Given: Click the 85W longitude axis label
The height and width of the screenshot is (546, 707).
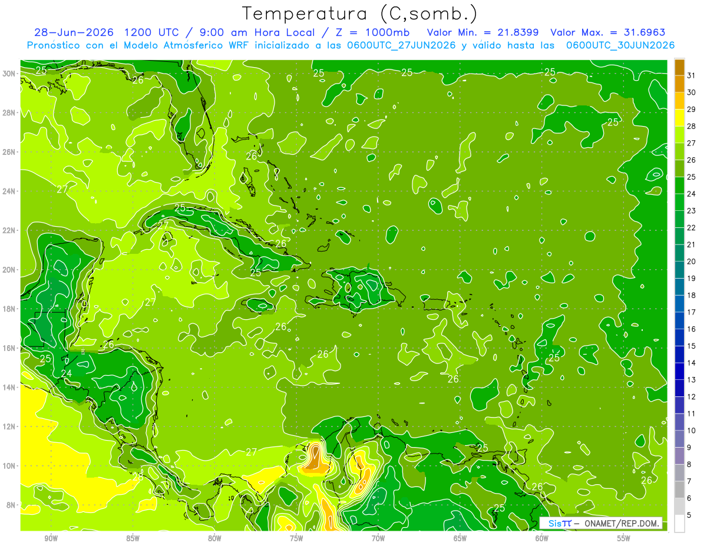Looking at the screenshot, I should coord(133,538).
